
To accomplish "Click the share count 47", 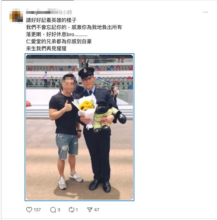I will 97,210.
